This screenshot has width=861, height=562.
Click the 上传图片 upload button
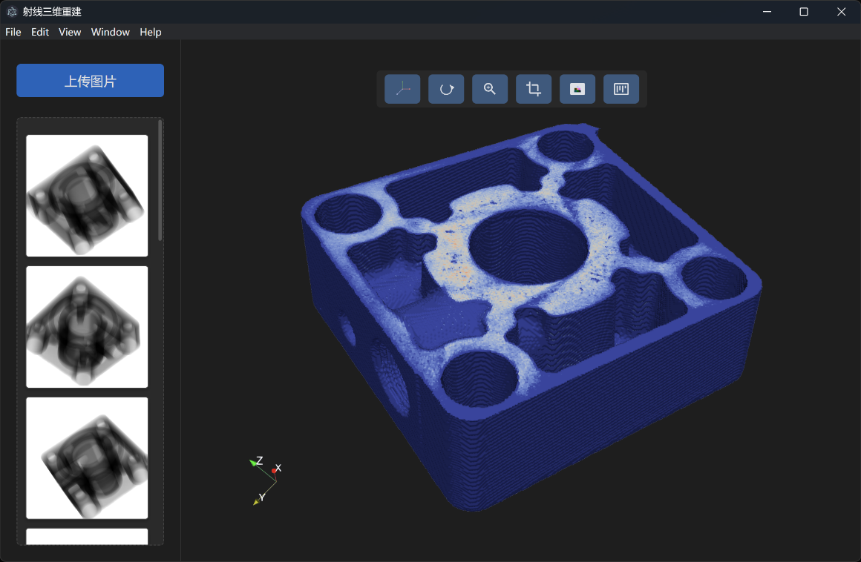(x=91, y=81)
